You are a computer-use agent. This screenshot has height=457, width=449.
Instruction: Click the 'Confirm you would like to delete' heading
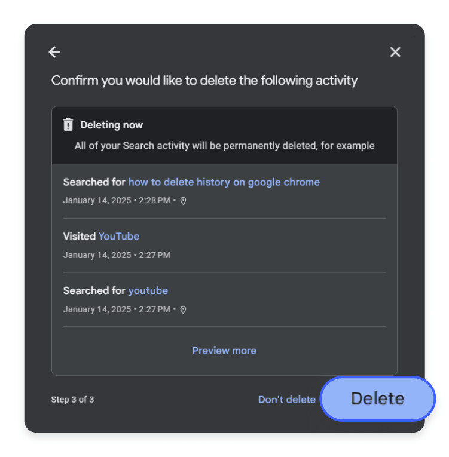(204, 81)
